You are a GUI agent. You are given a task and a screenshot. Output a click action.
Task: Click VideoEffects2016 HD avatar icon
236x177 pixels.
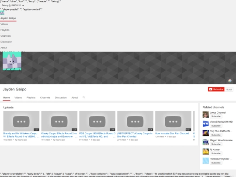[x=205, y=124]
